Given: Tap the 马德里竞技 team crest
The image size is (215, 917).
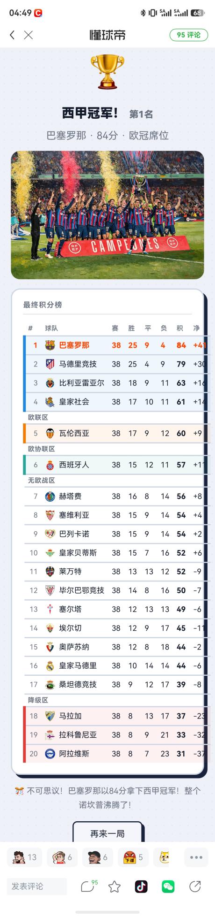Looking at the screenshot, I should (x=50, y=364).
